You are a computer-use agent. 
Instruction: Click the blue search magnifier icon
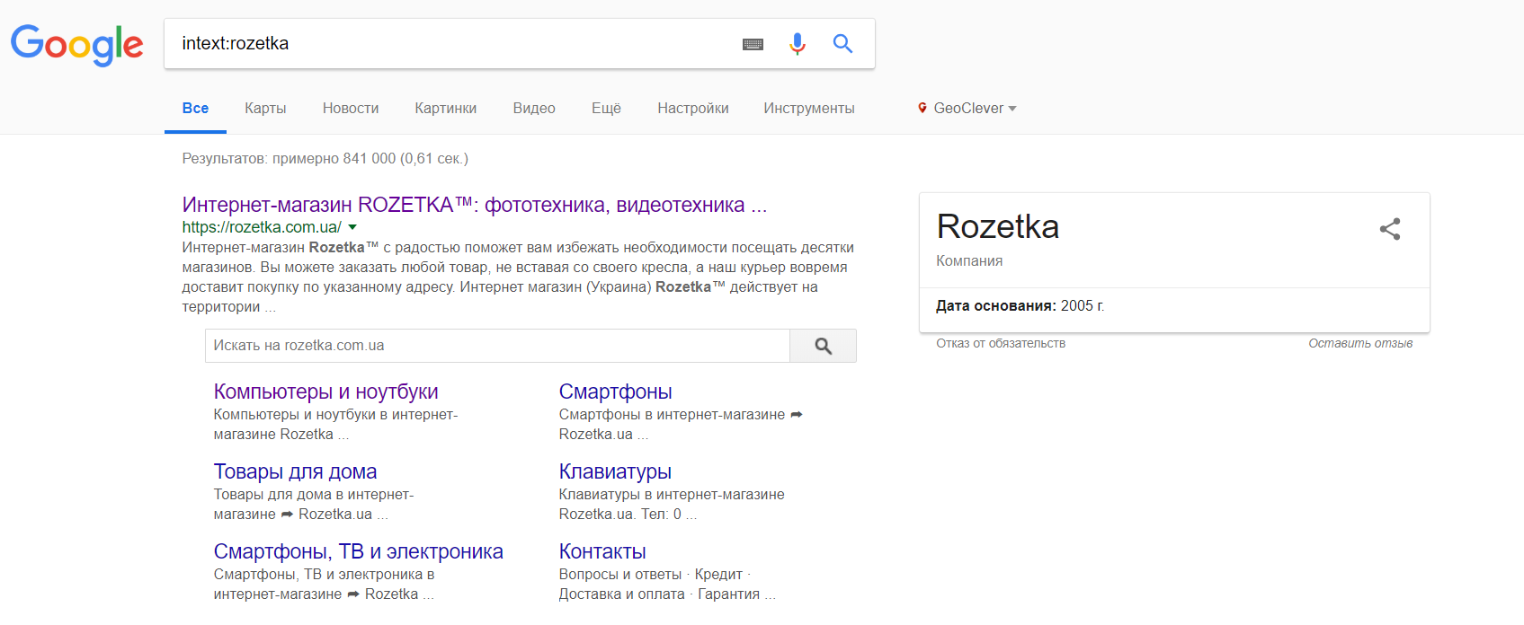(x=842, y=43)
